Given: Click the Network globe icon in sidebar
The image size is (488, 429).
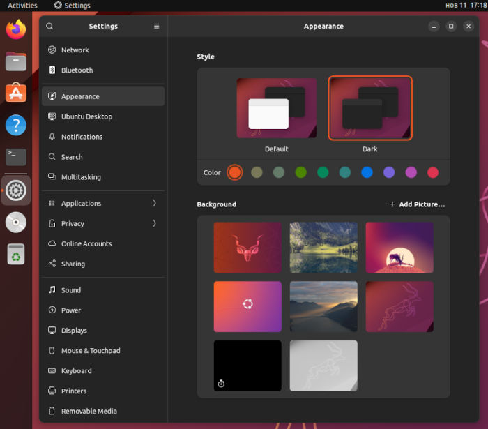Looking at the screenshot, I should tap(52, 50).
